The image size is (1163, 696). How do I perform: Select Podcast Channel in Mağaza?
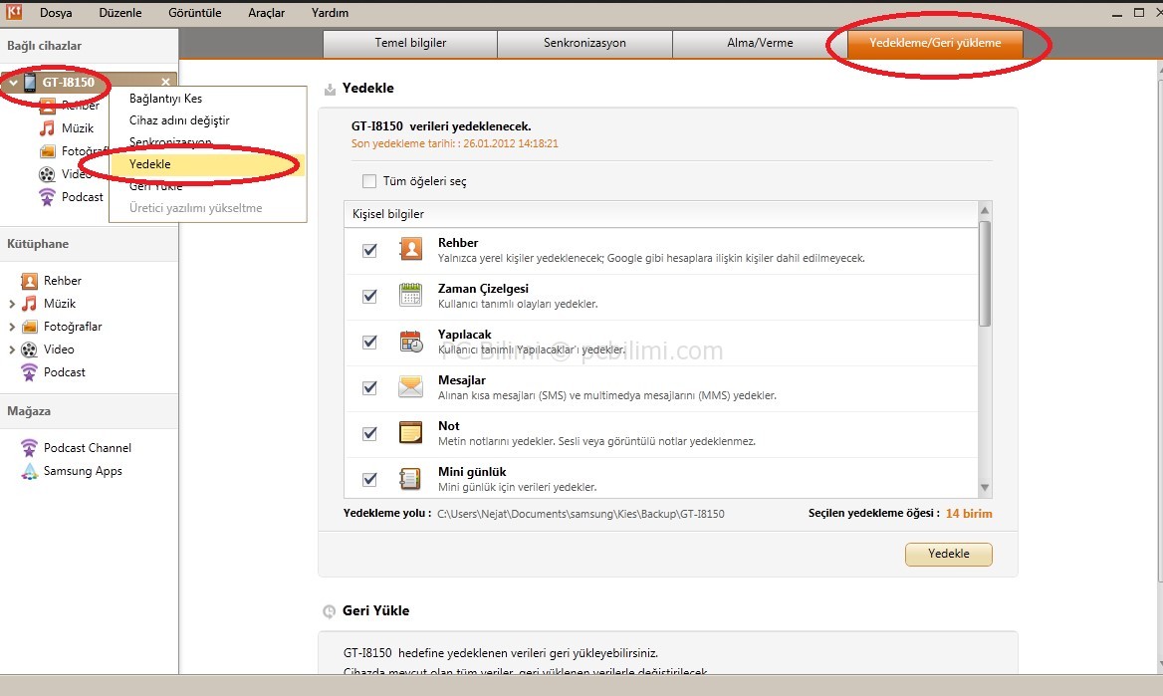click(88, 448)
